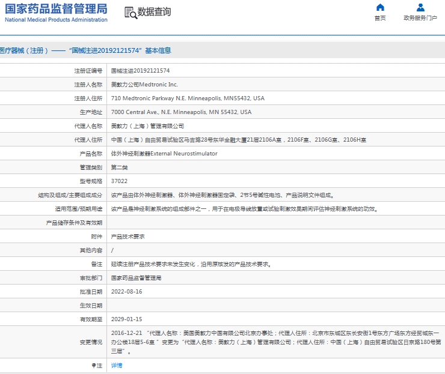Click agent name 美敦力（上海）管理有限公司
Viewport: 445px width, 374px height.
147,126
